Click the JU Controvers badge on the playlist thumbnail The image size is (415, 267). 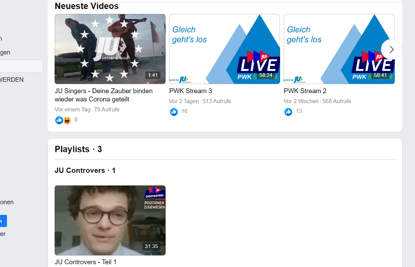click(154, 194)
